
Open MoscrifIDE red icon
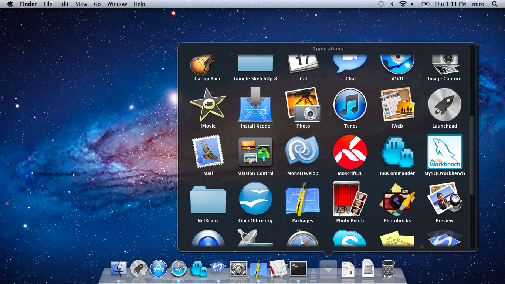[x=350, y=152]
